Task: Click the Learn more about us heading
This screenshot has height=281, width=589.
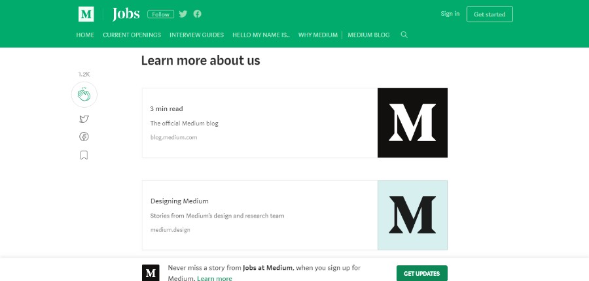Action: click(x=201, y=60)
